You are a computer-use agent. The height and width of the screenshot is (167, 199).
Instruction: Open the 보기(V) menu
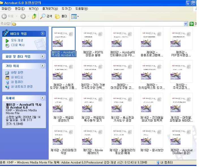point(33,8)
